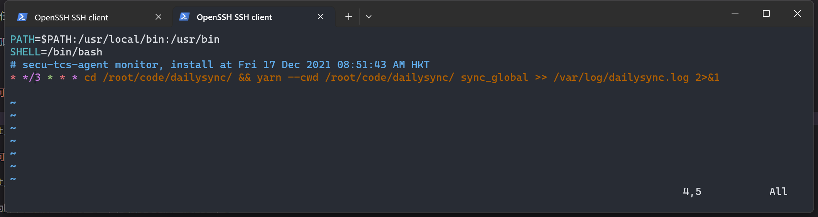The width and height of the screenshot is (818, 217).
Task: Click the 4,5 cursor position indicator
Action: (692, 192)
